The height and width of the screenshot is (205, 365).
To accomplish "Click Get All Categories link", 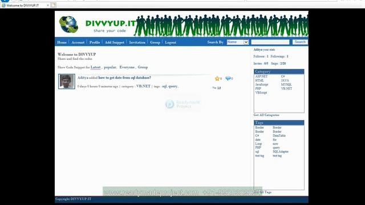I will coord(266,115).
